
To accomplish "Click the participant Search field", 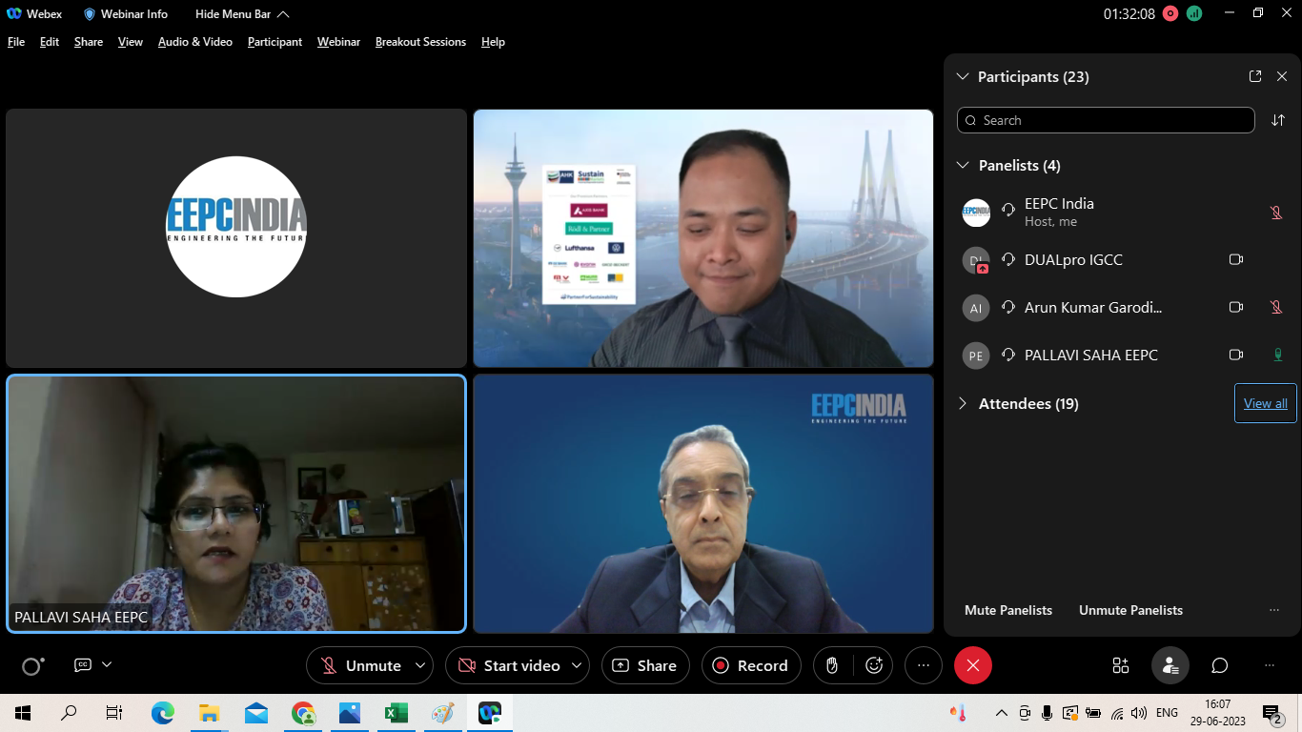I will coord(1106,120).
